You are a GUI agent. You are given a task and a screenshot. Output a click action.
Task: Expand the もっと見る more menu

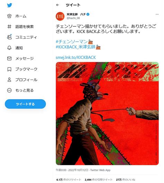point(9,90)
